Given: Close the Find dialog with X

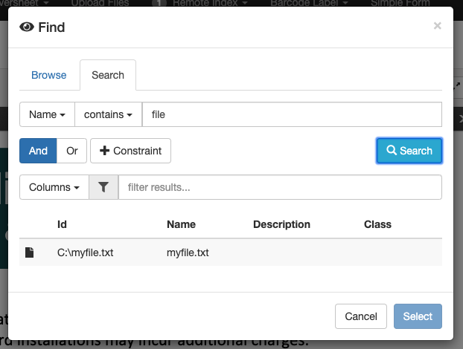Looking at the screenshot, I should coord(437,26).
